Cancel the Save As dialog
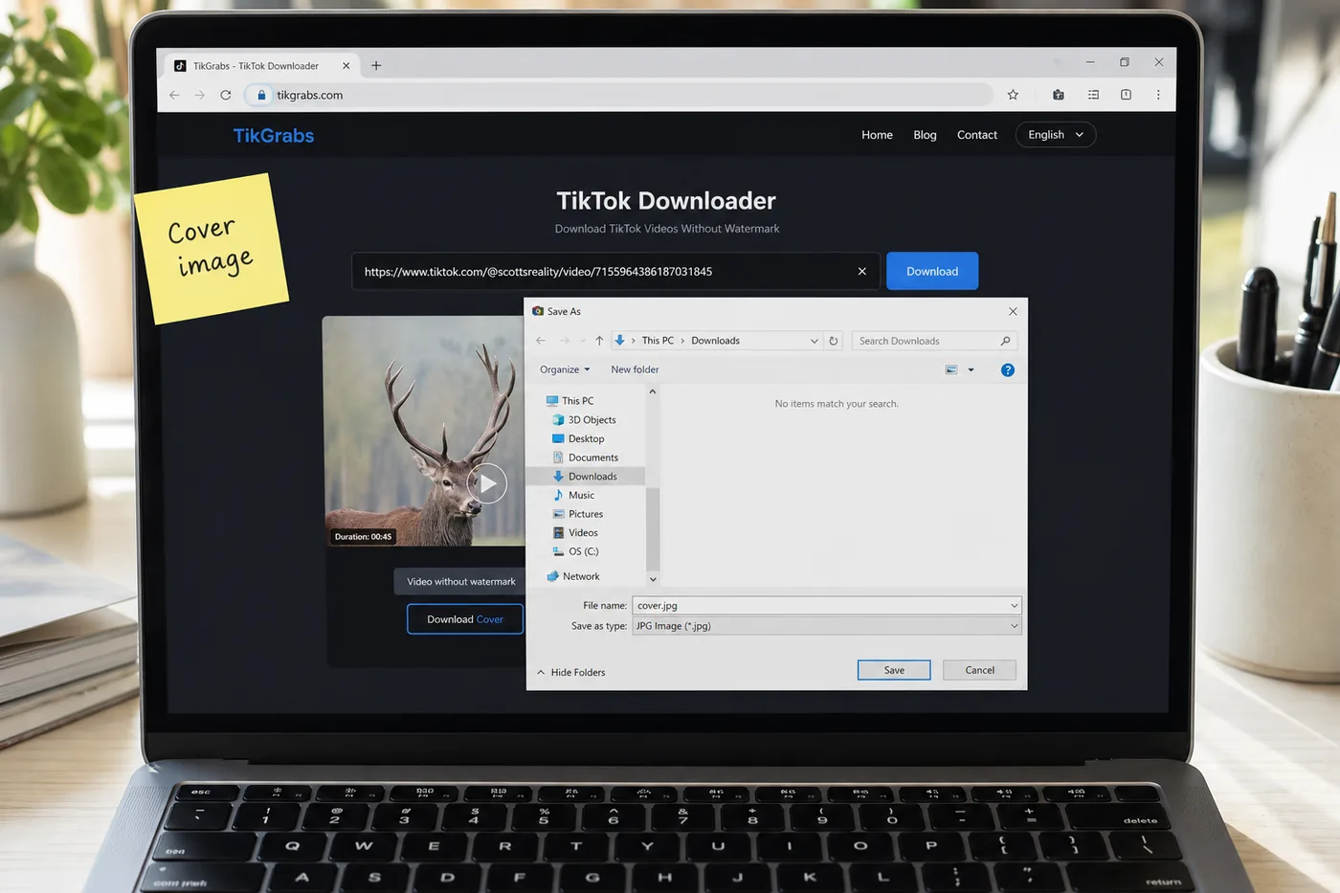Image resolution: width=1340 pixels, height=893 pixels. point(979,670)
